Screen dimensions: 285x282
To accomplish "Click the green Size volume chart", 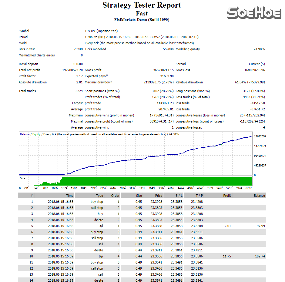I will click(152, 181).
